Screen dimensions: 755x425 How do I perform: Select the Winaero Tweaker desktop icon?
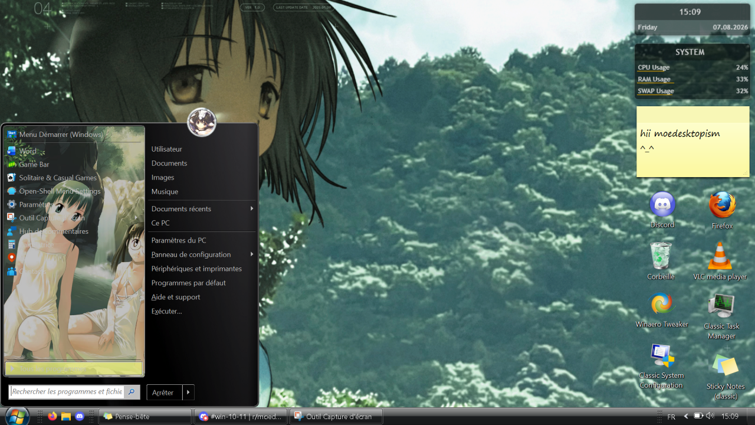tap(662, 310)
